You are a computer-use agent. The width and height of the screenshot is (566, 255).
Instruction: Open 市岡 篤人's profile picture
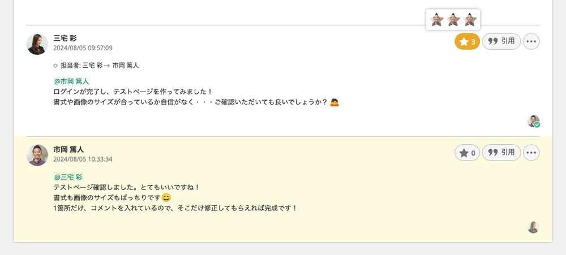coord(37,155)
